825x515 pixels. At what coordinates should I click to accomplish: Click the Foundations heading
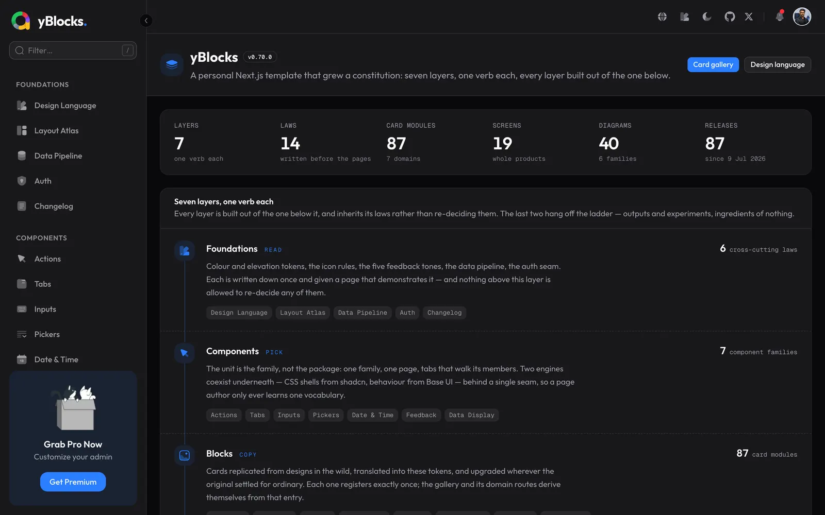pos(232,249)
